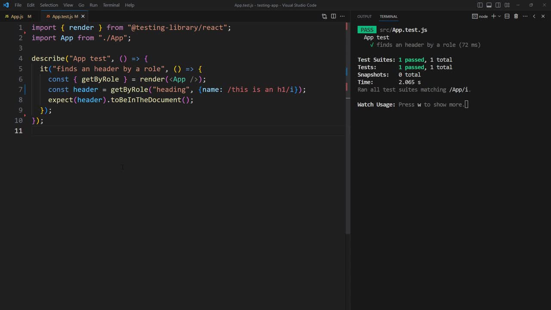
Task: Open terminal panel More Actions ellipsis
Action: 525,16
